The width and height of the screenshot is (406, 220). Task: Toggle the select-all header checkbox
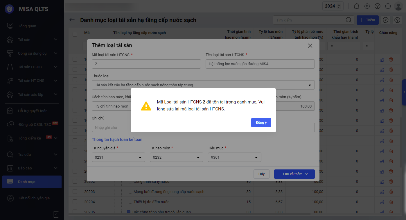[75, 34]
